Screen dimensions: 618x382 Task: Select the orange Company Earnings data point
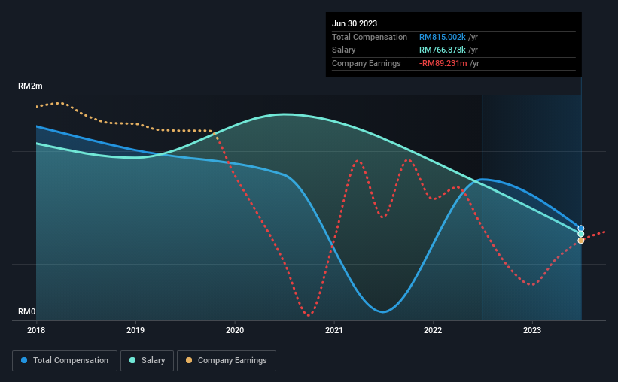[581, 240]
